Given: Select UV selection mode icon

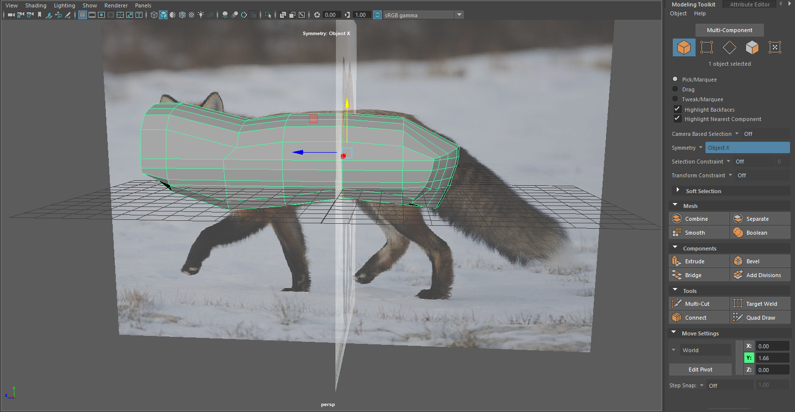Looking at the screenshot, I should [x=775, y=47].
